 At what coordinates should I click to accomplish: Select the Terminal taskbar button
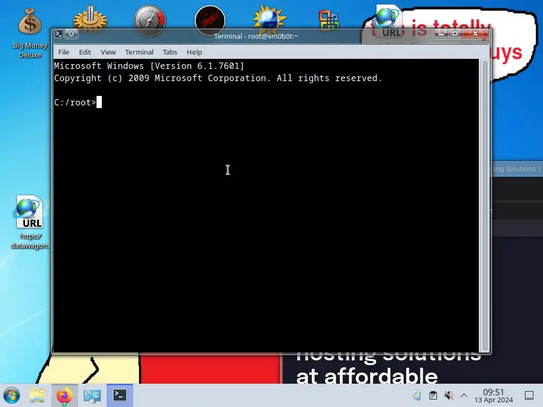[120, 395]
